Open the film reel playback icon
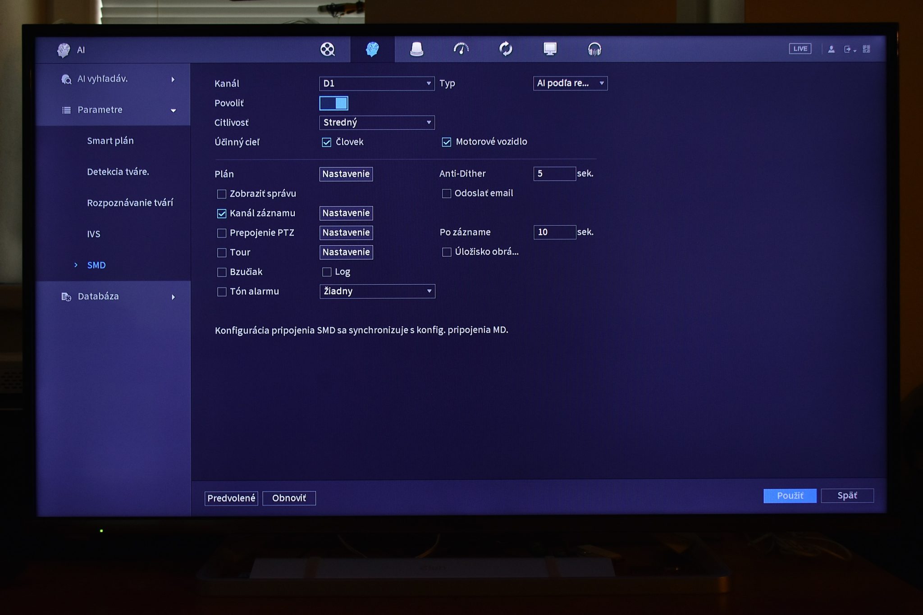Viewport: 923px width, 615px height. click(328, 49)
